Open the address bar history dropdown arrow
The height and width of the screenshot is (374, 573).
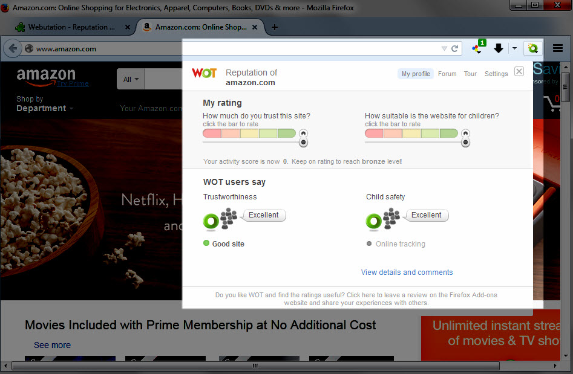pyautogui.click(x=444, y=48)
